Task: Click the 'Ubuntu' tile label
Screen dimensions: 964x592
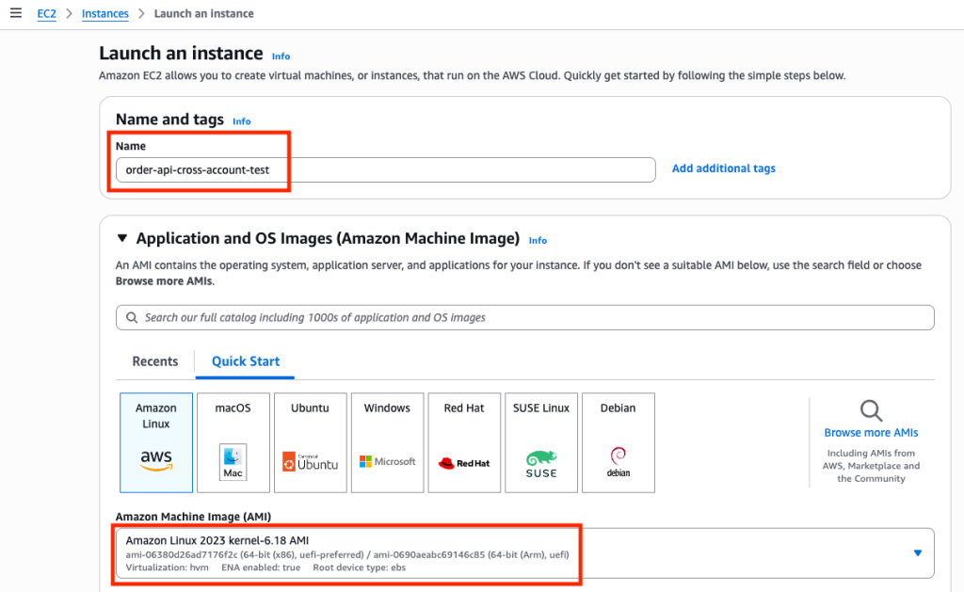Action: coord(310,408)
